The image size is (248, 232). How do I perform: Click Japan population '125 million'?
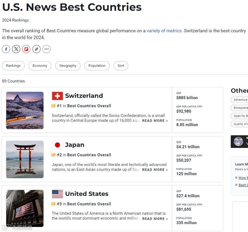(186, 174)
